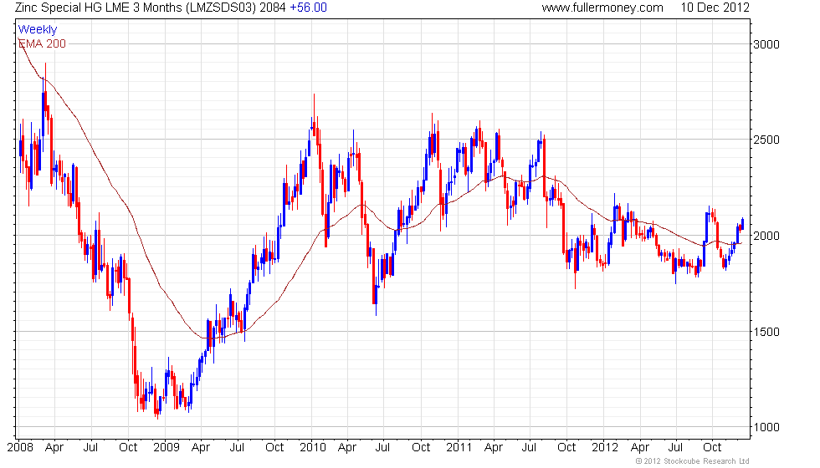Click the '2010' time axis label
The image size is (820, 468).
pyautogui.click(x=313, y=448)
